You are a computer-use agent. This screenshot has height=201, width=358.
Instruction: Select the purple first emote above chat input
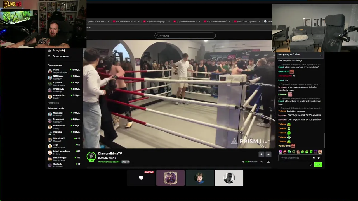point(280,152)
